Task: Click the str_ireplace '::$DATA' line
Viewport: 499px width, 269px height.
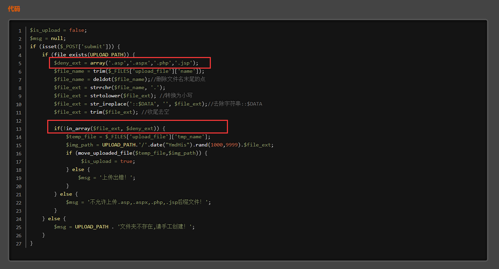Action: tap(130, 104)
